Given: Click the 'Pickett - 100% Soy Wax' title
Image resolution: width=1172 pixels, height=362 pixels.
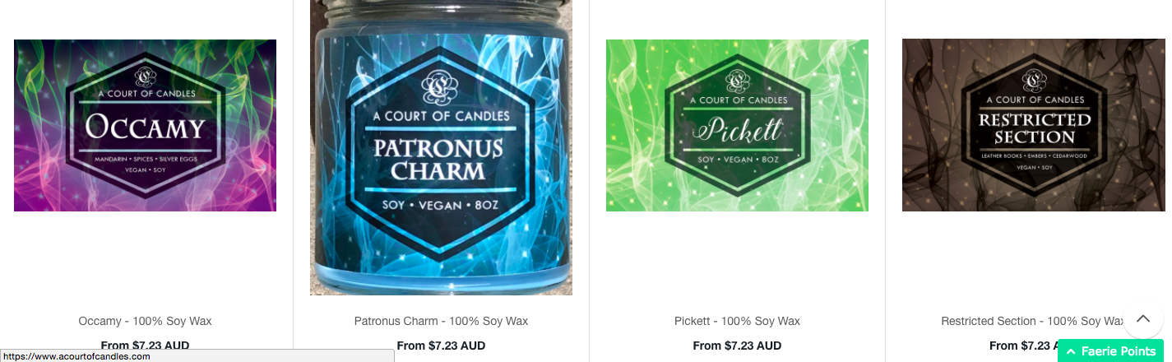Looking at the screenshot, I should pos(737,321).
